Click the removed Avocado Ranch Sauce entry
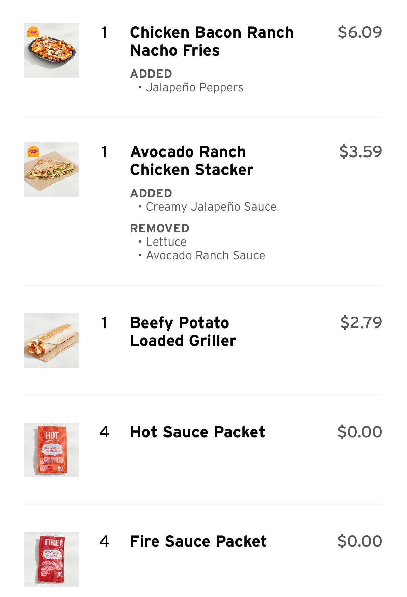This screenshot has width=407, height=597. pyautogui.click(x=205, y=255)
